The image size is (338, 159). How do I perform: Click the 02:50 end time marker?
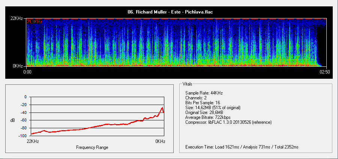point(324,72)
